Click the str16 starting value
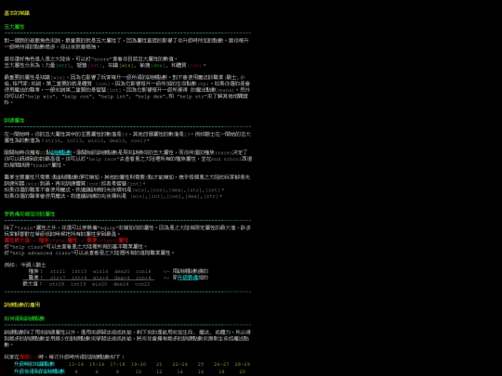This screenshot has width=502, height=376. click(x=53, y=140)
